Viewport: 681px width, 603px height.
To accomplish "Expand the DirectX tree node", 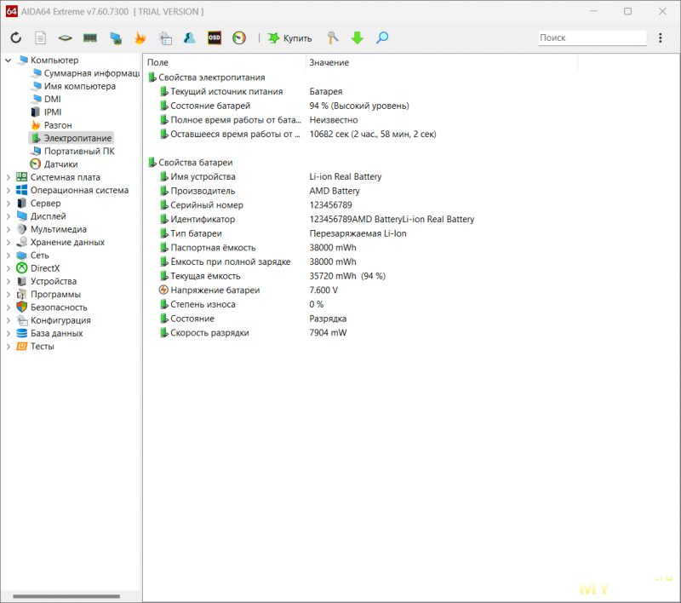I will 9,268.
